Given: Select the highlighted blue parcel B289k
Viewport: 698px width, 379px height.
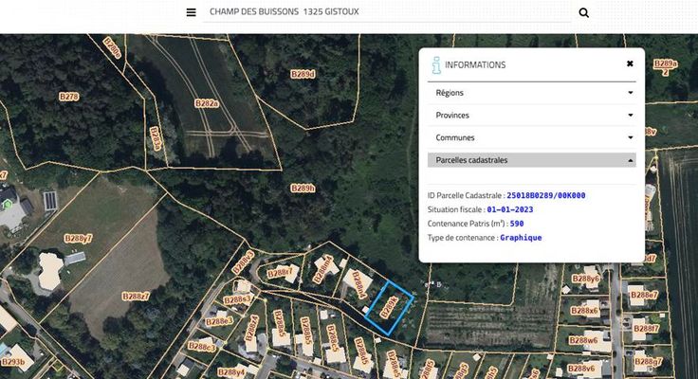Looking at the screenshot, I should [x=390, y=306].
